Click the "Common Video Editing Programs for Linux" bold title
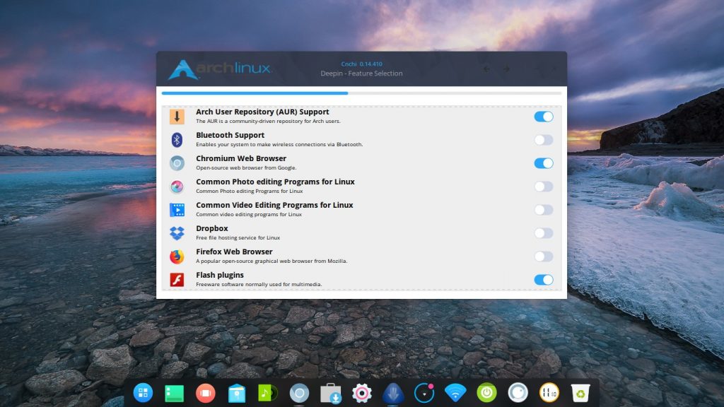The width and height of the screenshot is (724, 407). tap(274, 205)
